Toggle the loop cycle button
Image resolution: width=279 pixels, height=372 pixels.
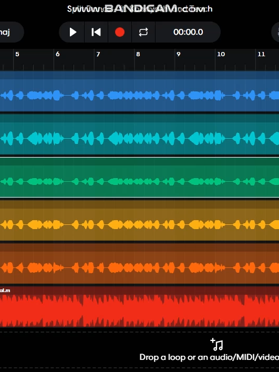pos(143,32)
